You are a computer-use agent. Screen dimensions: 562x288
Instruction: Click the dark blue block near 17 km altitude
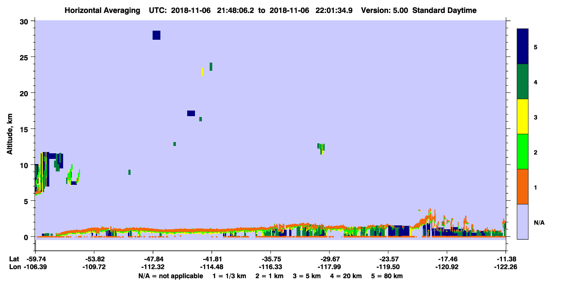[191, 113]
